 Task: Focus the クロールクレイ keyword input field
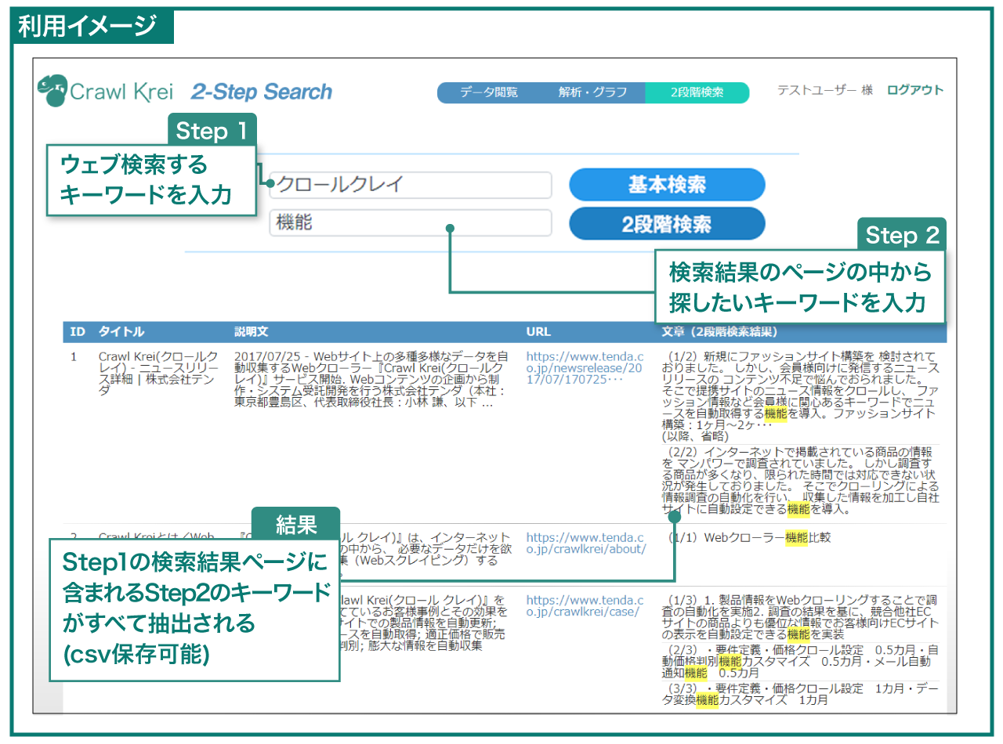coord(411,185)
